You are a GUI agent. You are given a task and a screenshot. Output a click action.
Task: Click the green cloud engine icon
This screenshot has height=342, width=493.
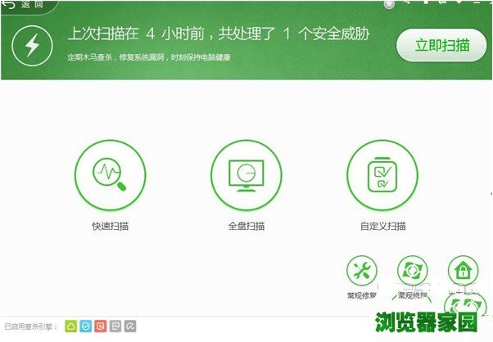pyautogui.click(x=71, y=326)
